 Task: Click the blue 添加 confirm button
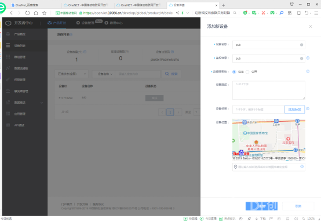(x=262, y=206)
